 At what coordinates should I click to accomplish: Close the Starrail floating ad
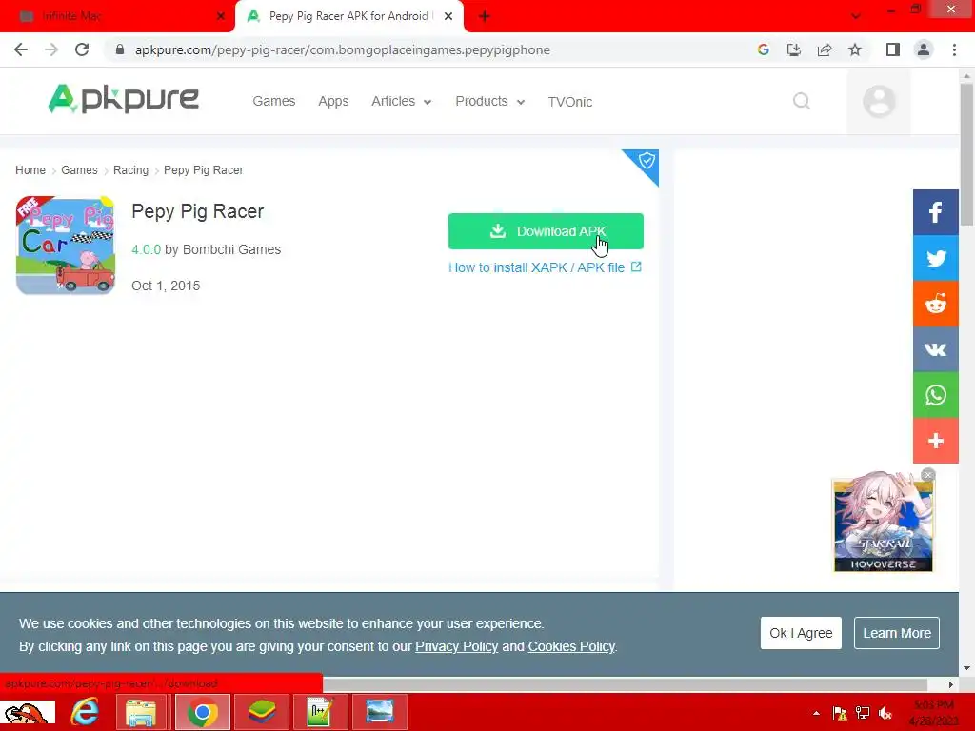click(x=928, y=475)
